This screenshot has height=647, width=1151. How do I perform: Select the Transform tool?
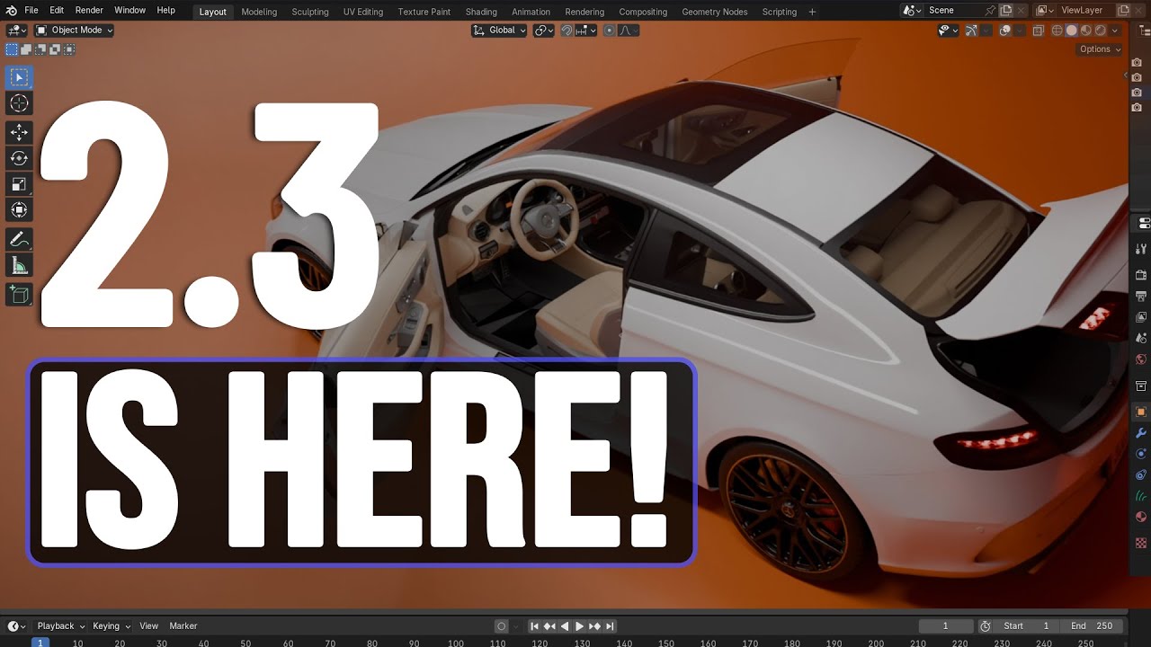(19, 210)
